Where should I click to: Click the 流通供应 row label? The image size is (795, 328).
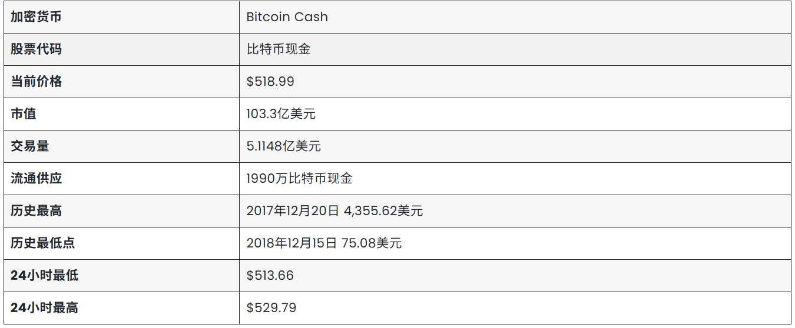36,179
